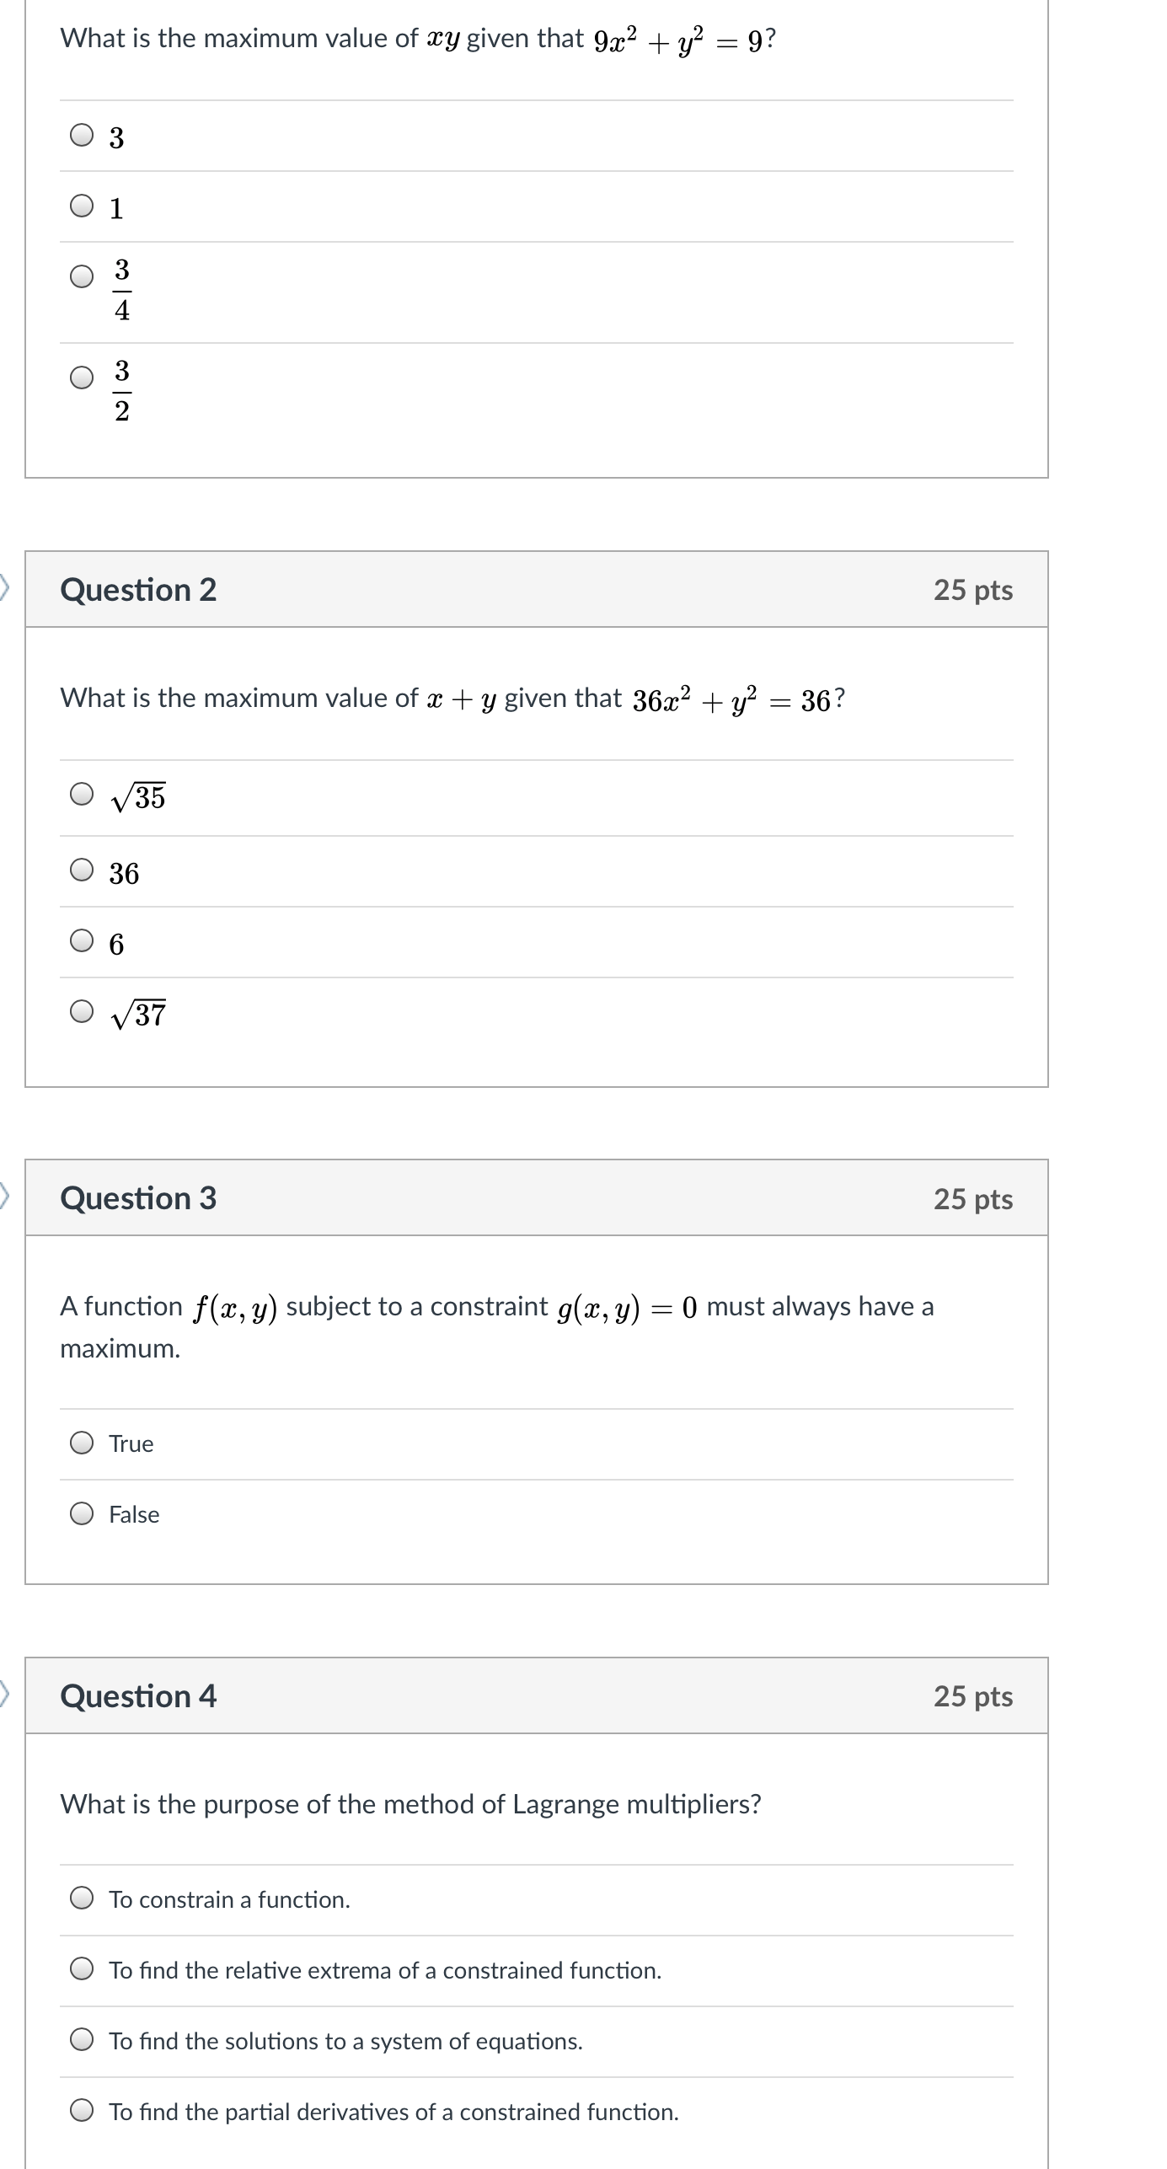Choose the 3/2 fraction answer option
The height and width of the screenshot is (2169, 1167).
82,378
